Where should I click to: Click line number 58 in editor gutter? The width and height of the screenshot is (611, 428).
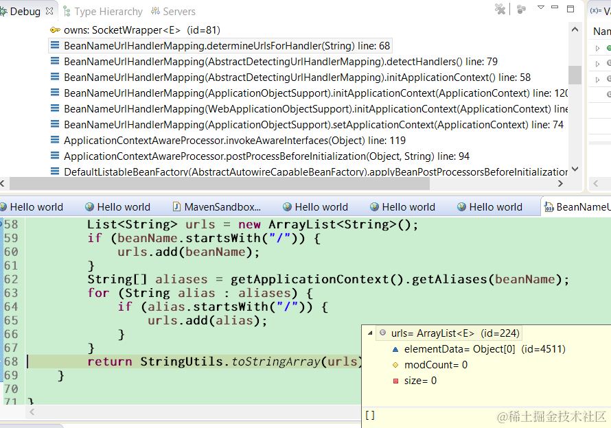coord(11,224)
